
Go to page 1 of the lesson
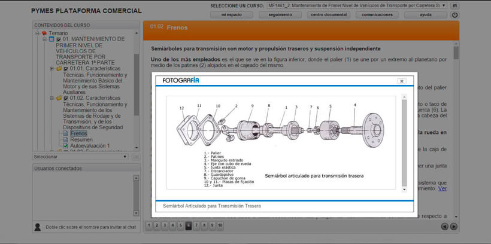pyautogui.click(x=149, y=225)
